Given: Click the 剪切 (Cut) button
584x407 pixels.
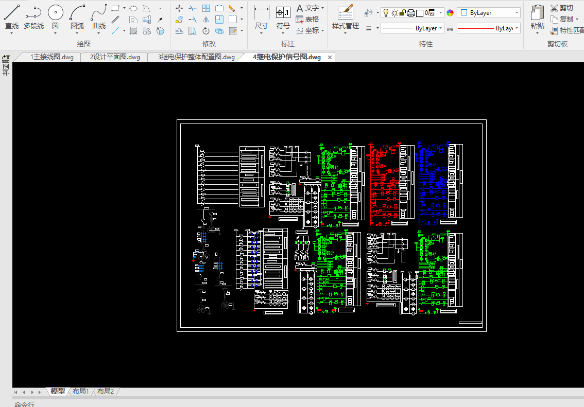Looking at the screenshot, I should [562, 8].
